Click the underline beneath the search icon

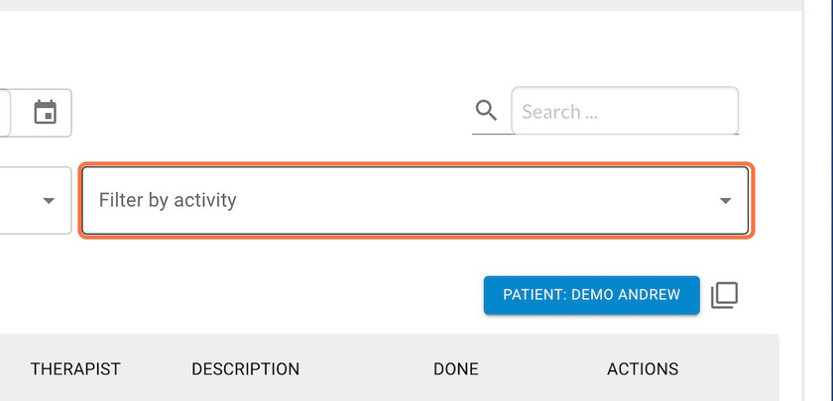pyautogui.click(x=493, y=134)
